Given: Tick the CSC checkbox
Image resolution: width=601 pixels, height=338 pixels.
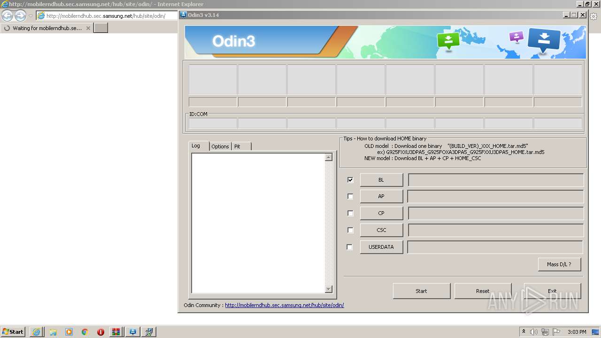Looking at the screenshot, I should [x=350, y=230].
